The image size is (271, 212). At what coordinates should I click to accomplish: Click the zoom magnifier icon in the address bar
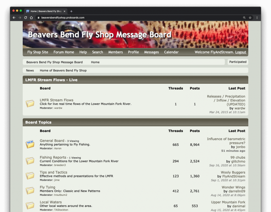coord(244,18)
